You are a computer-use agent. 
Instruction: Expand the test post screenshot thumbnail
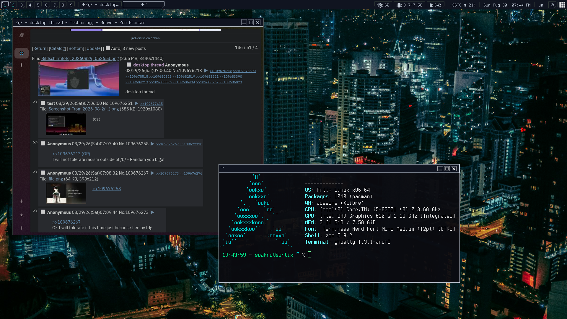point(66,124)
